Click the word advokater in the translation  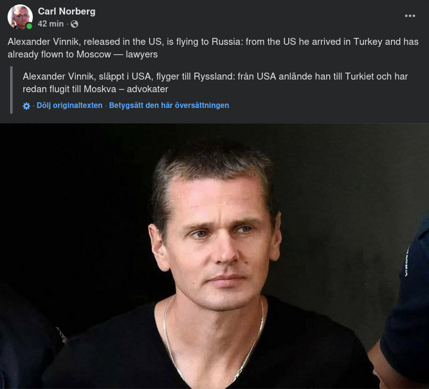click(148, 89)
